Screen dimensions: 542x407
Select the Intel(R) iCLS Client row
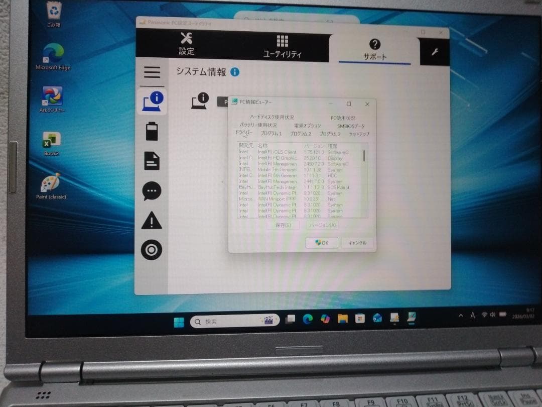pyautogui.click(x=299, y=152)
